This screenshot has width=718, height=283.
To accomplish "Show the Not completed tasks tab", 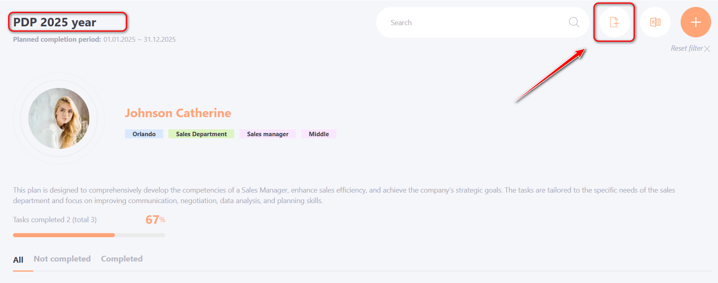I will click(62, 259).
